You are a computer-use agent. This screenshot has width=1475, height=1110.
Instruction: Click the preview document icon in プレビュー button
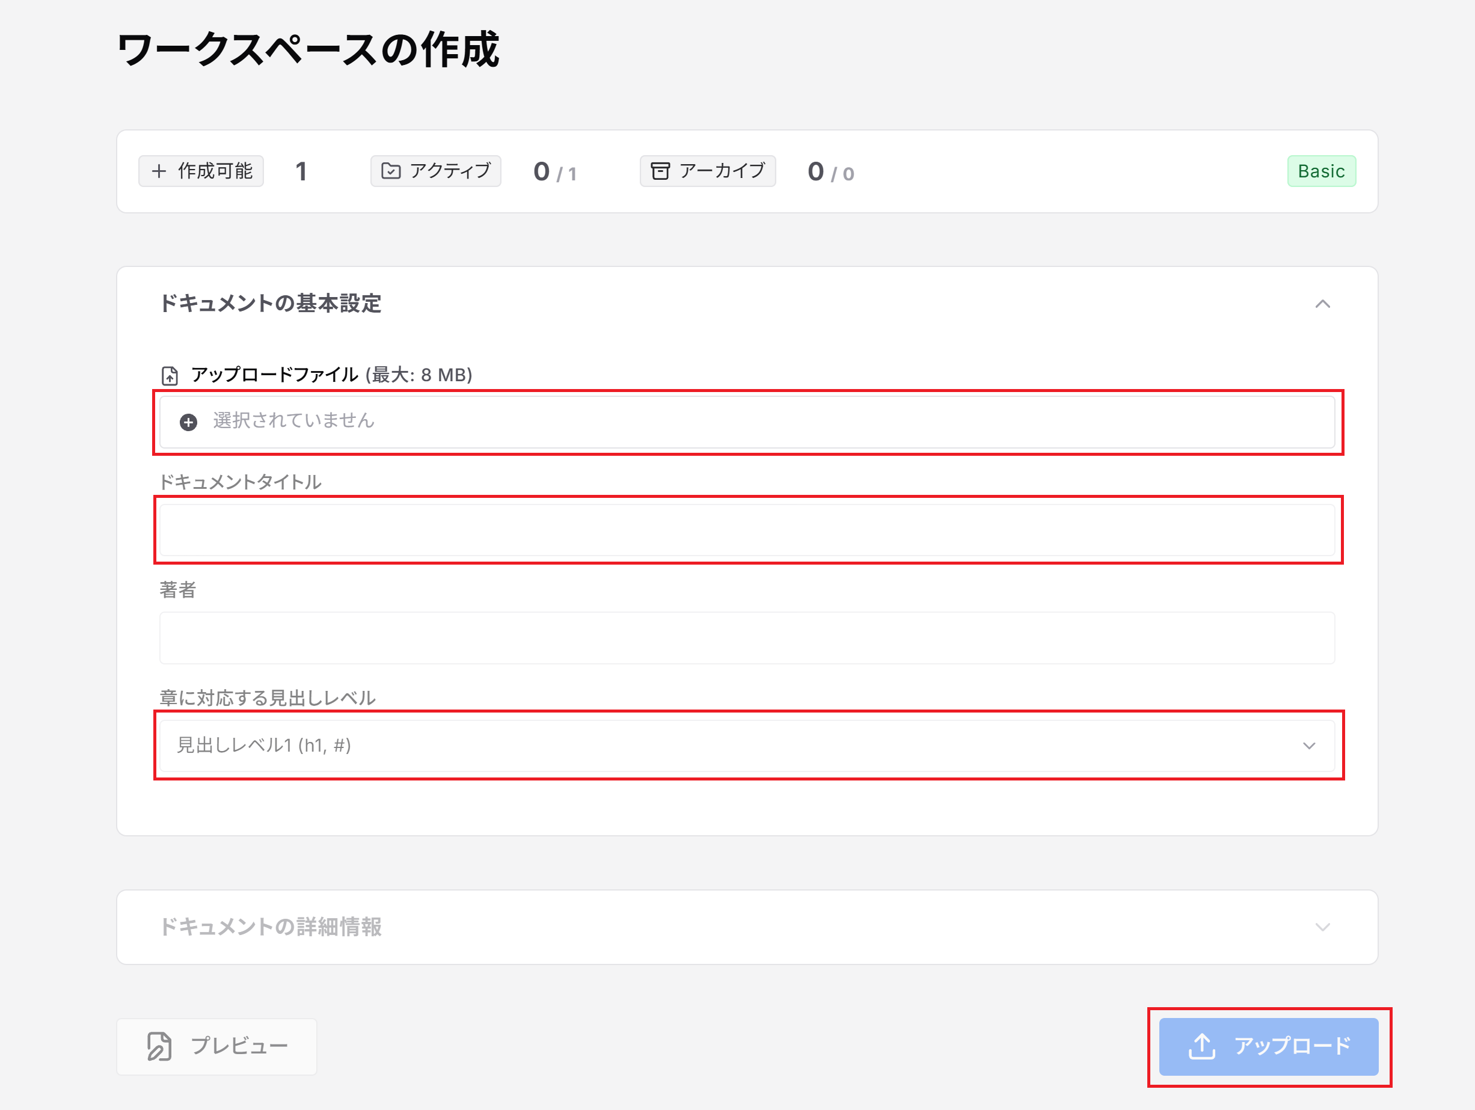tap(159, 1046)
